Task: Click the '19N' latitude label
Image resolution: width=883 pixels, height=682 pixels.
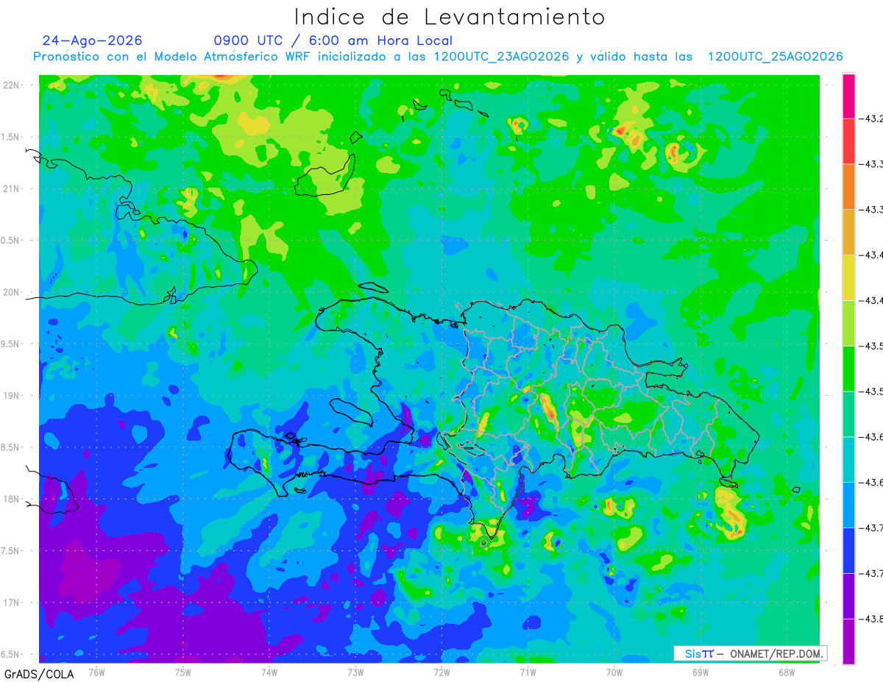Action: coord(13,396)
